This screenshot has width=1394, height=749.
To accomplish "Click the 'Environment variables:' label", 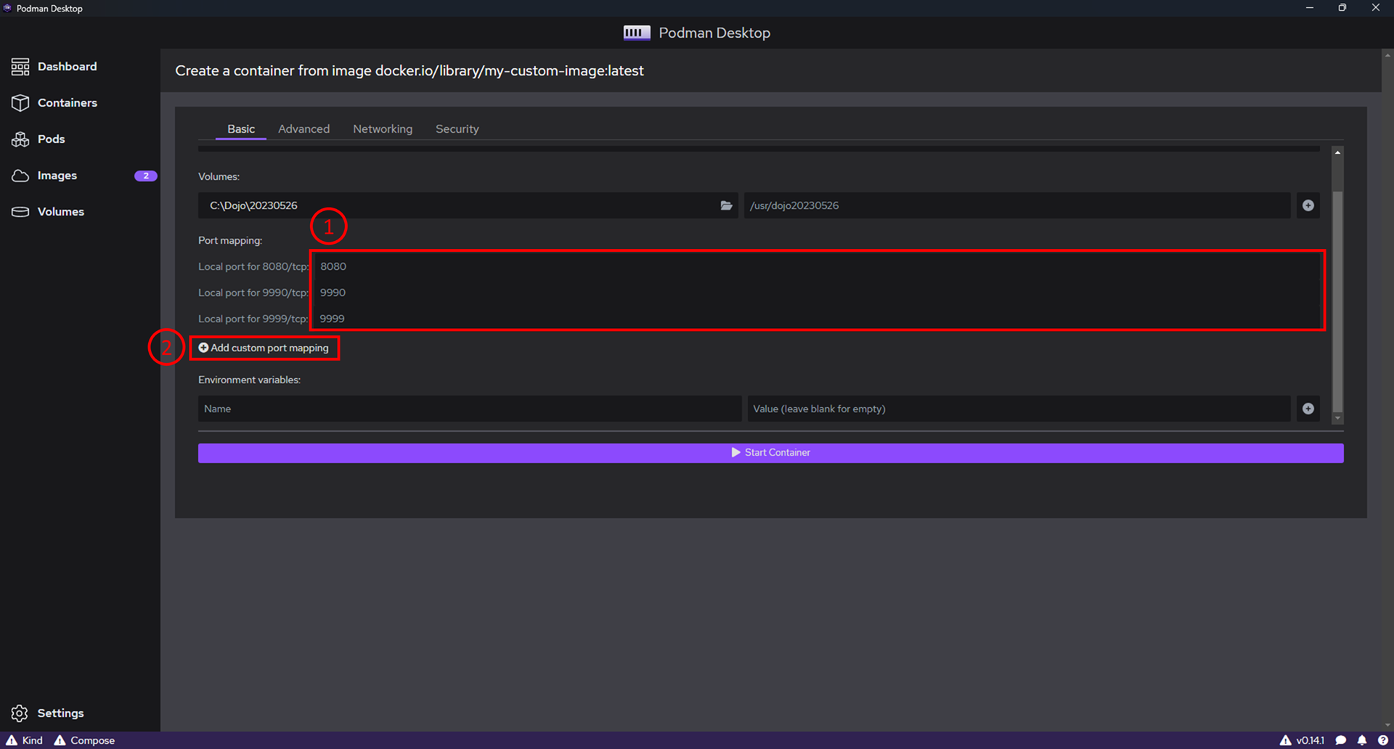I will coord(249,380).
